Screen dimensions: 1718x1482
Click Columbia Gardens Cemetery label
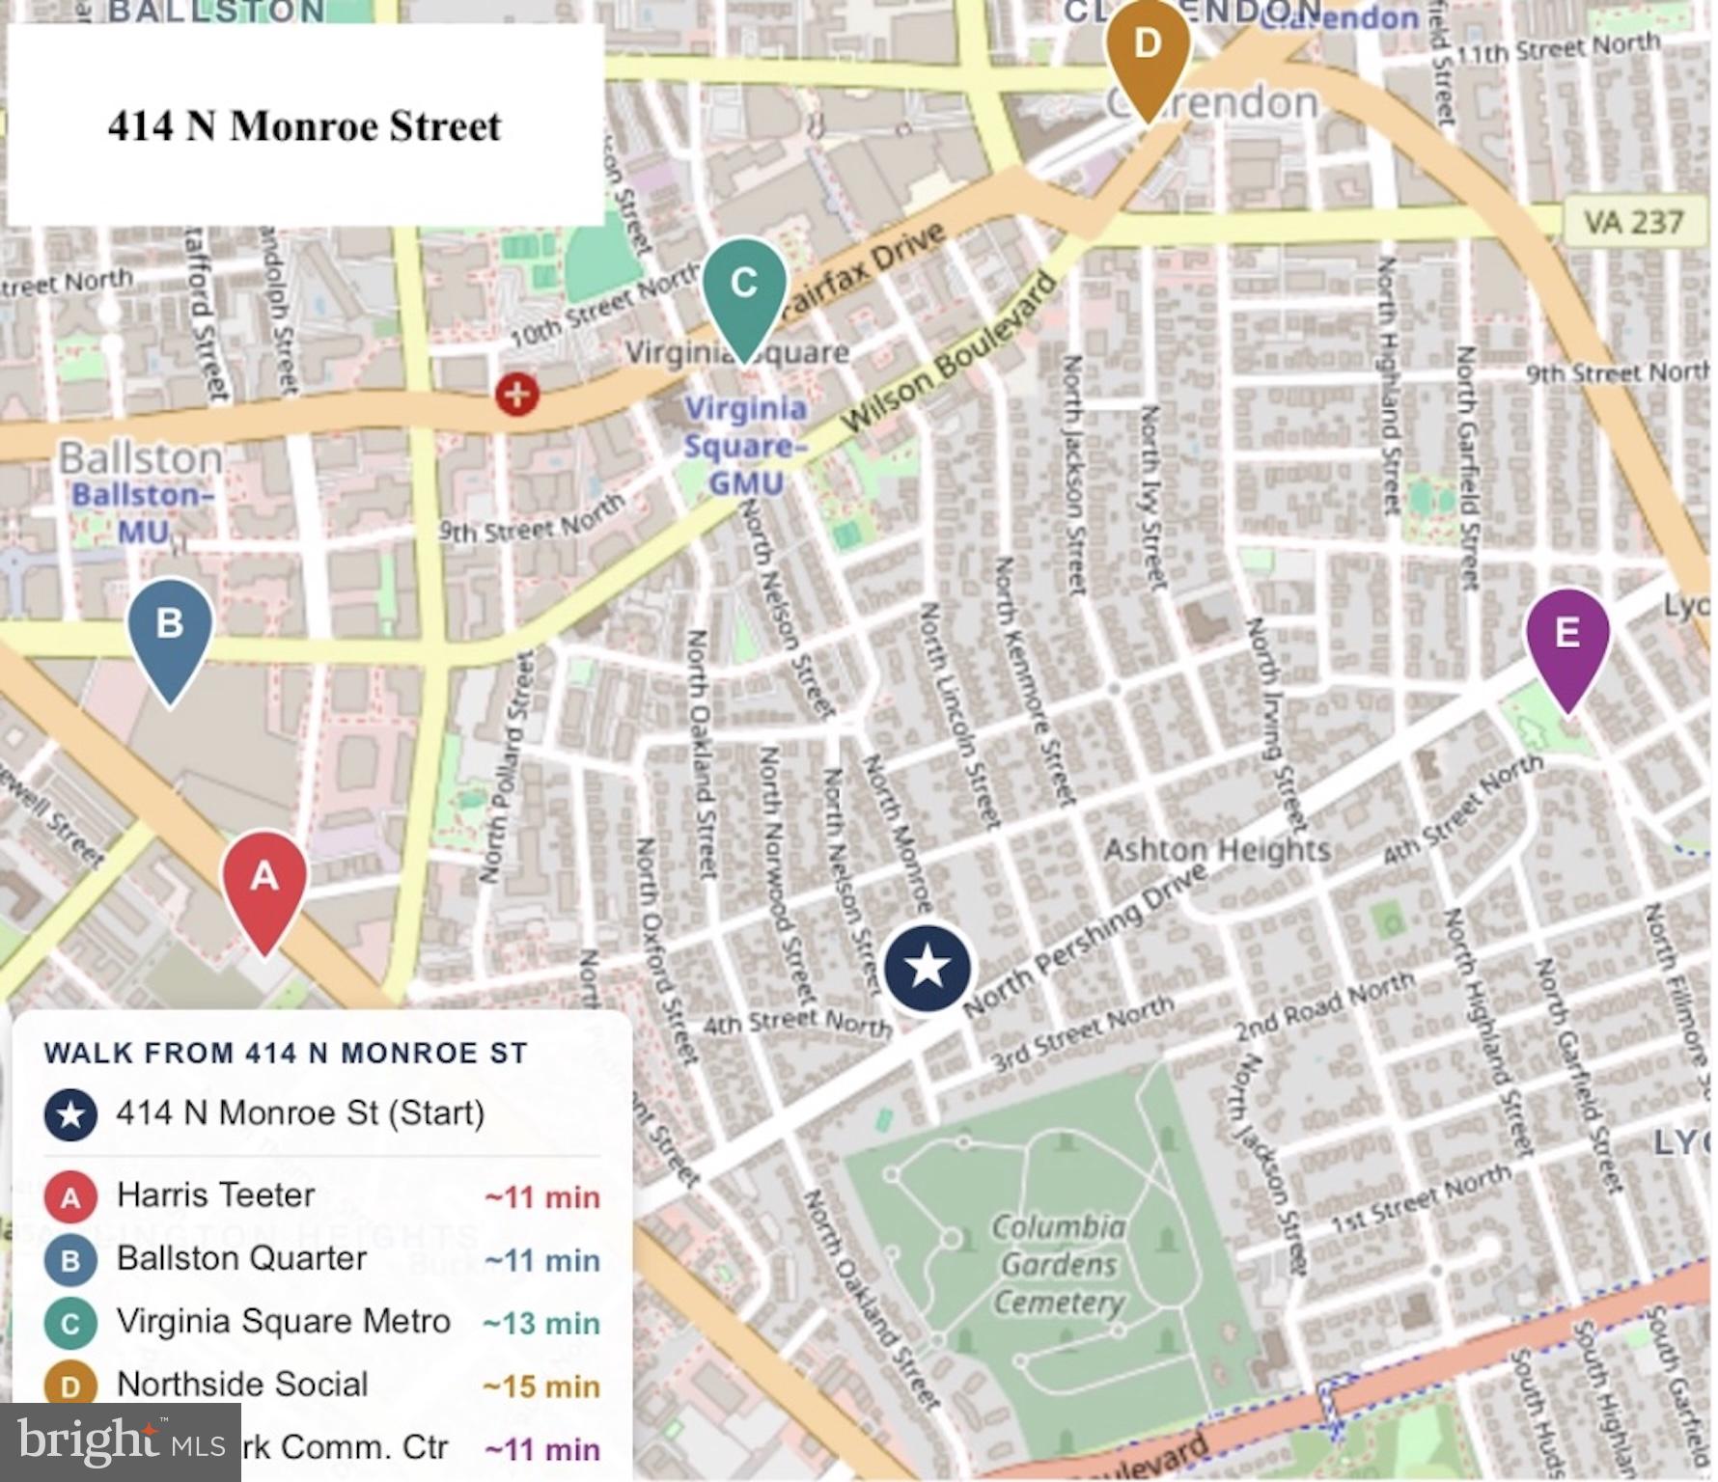[1059, 1265]
